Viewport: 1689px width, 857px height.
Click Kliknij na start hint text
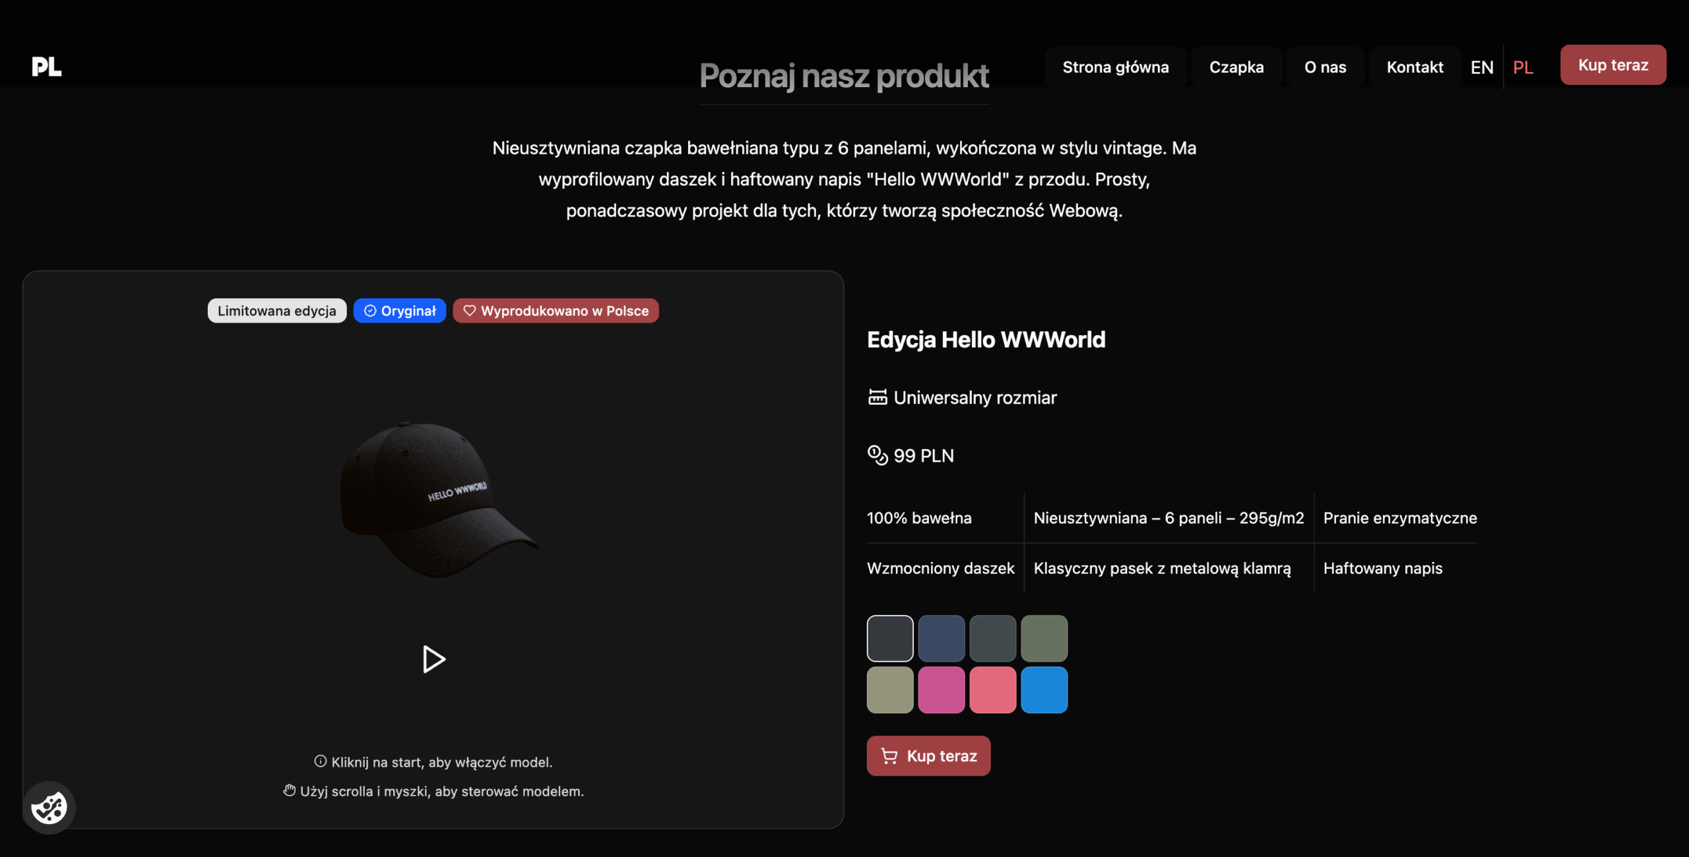pyautogui.click(x=441, y=762)
